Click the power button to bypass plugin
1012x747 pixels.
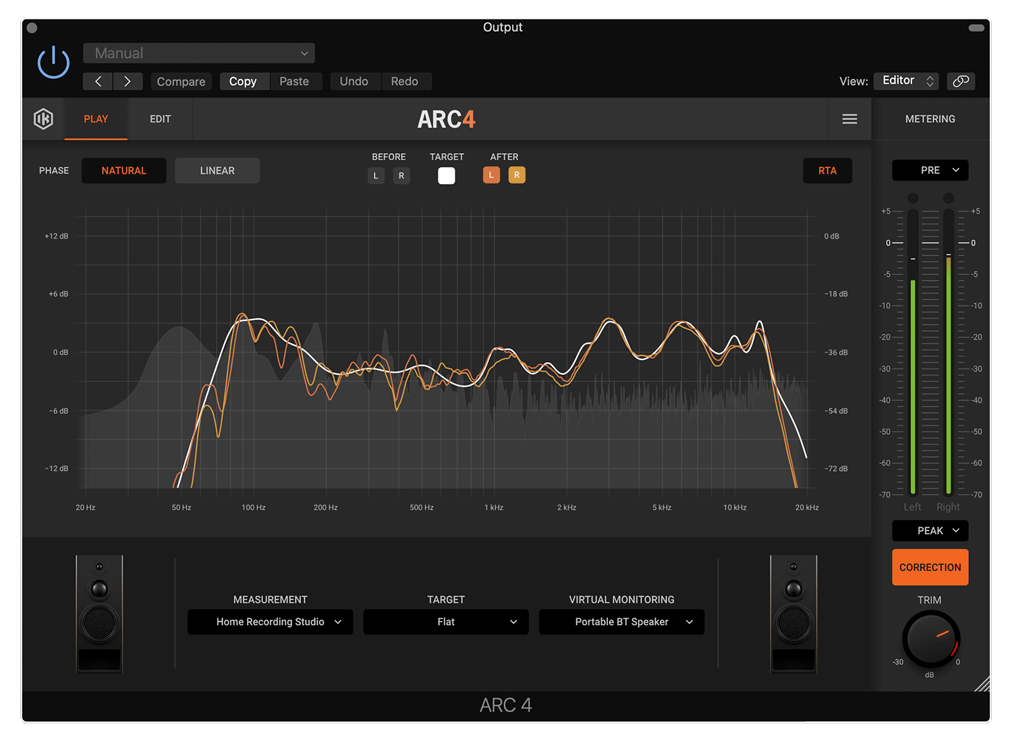click(53, 61)
